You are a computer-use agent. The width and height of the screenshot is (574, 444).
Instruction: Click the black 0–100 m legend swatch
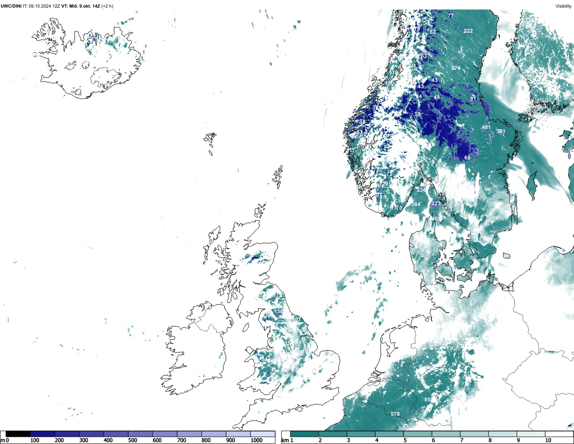tap(18, 434)
